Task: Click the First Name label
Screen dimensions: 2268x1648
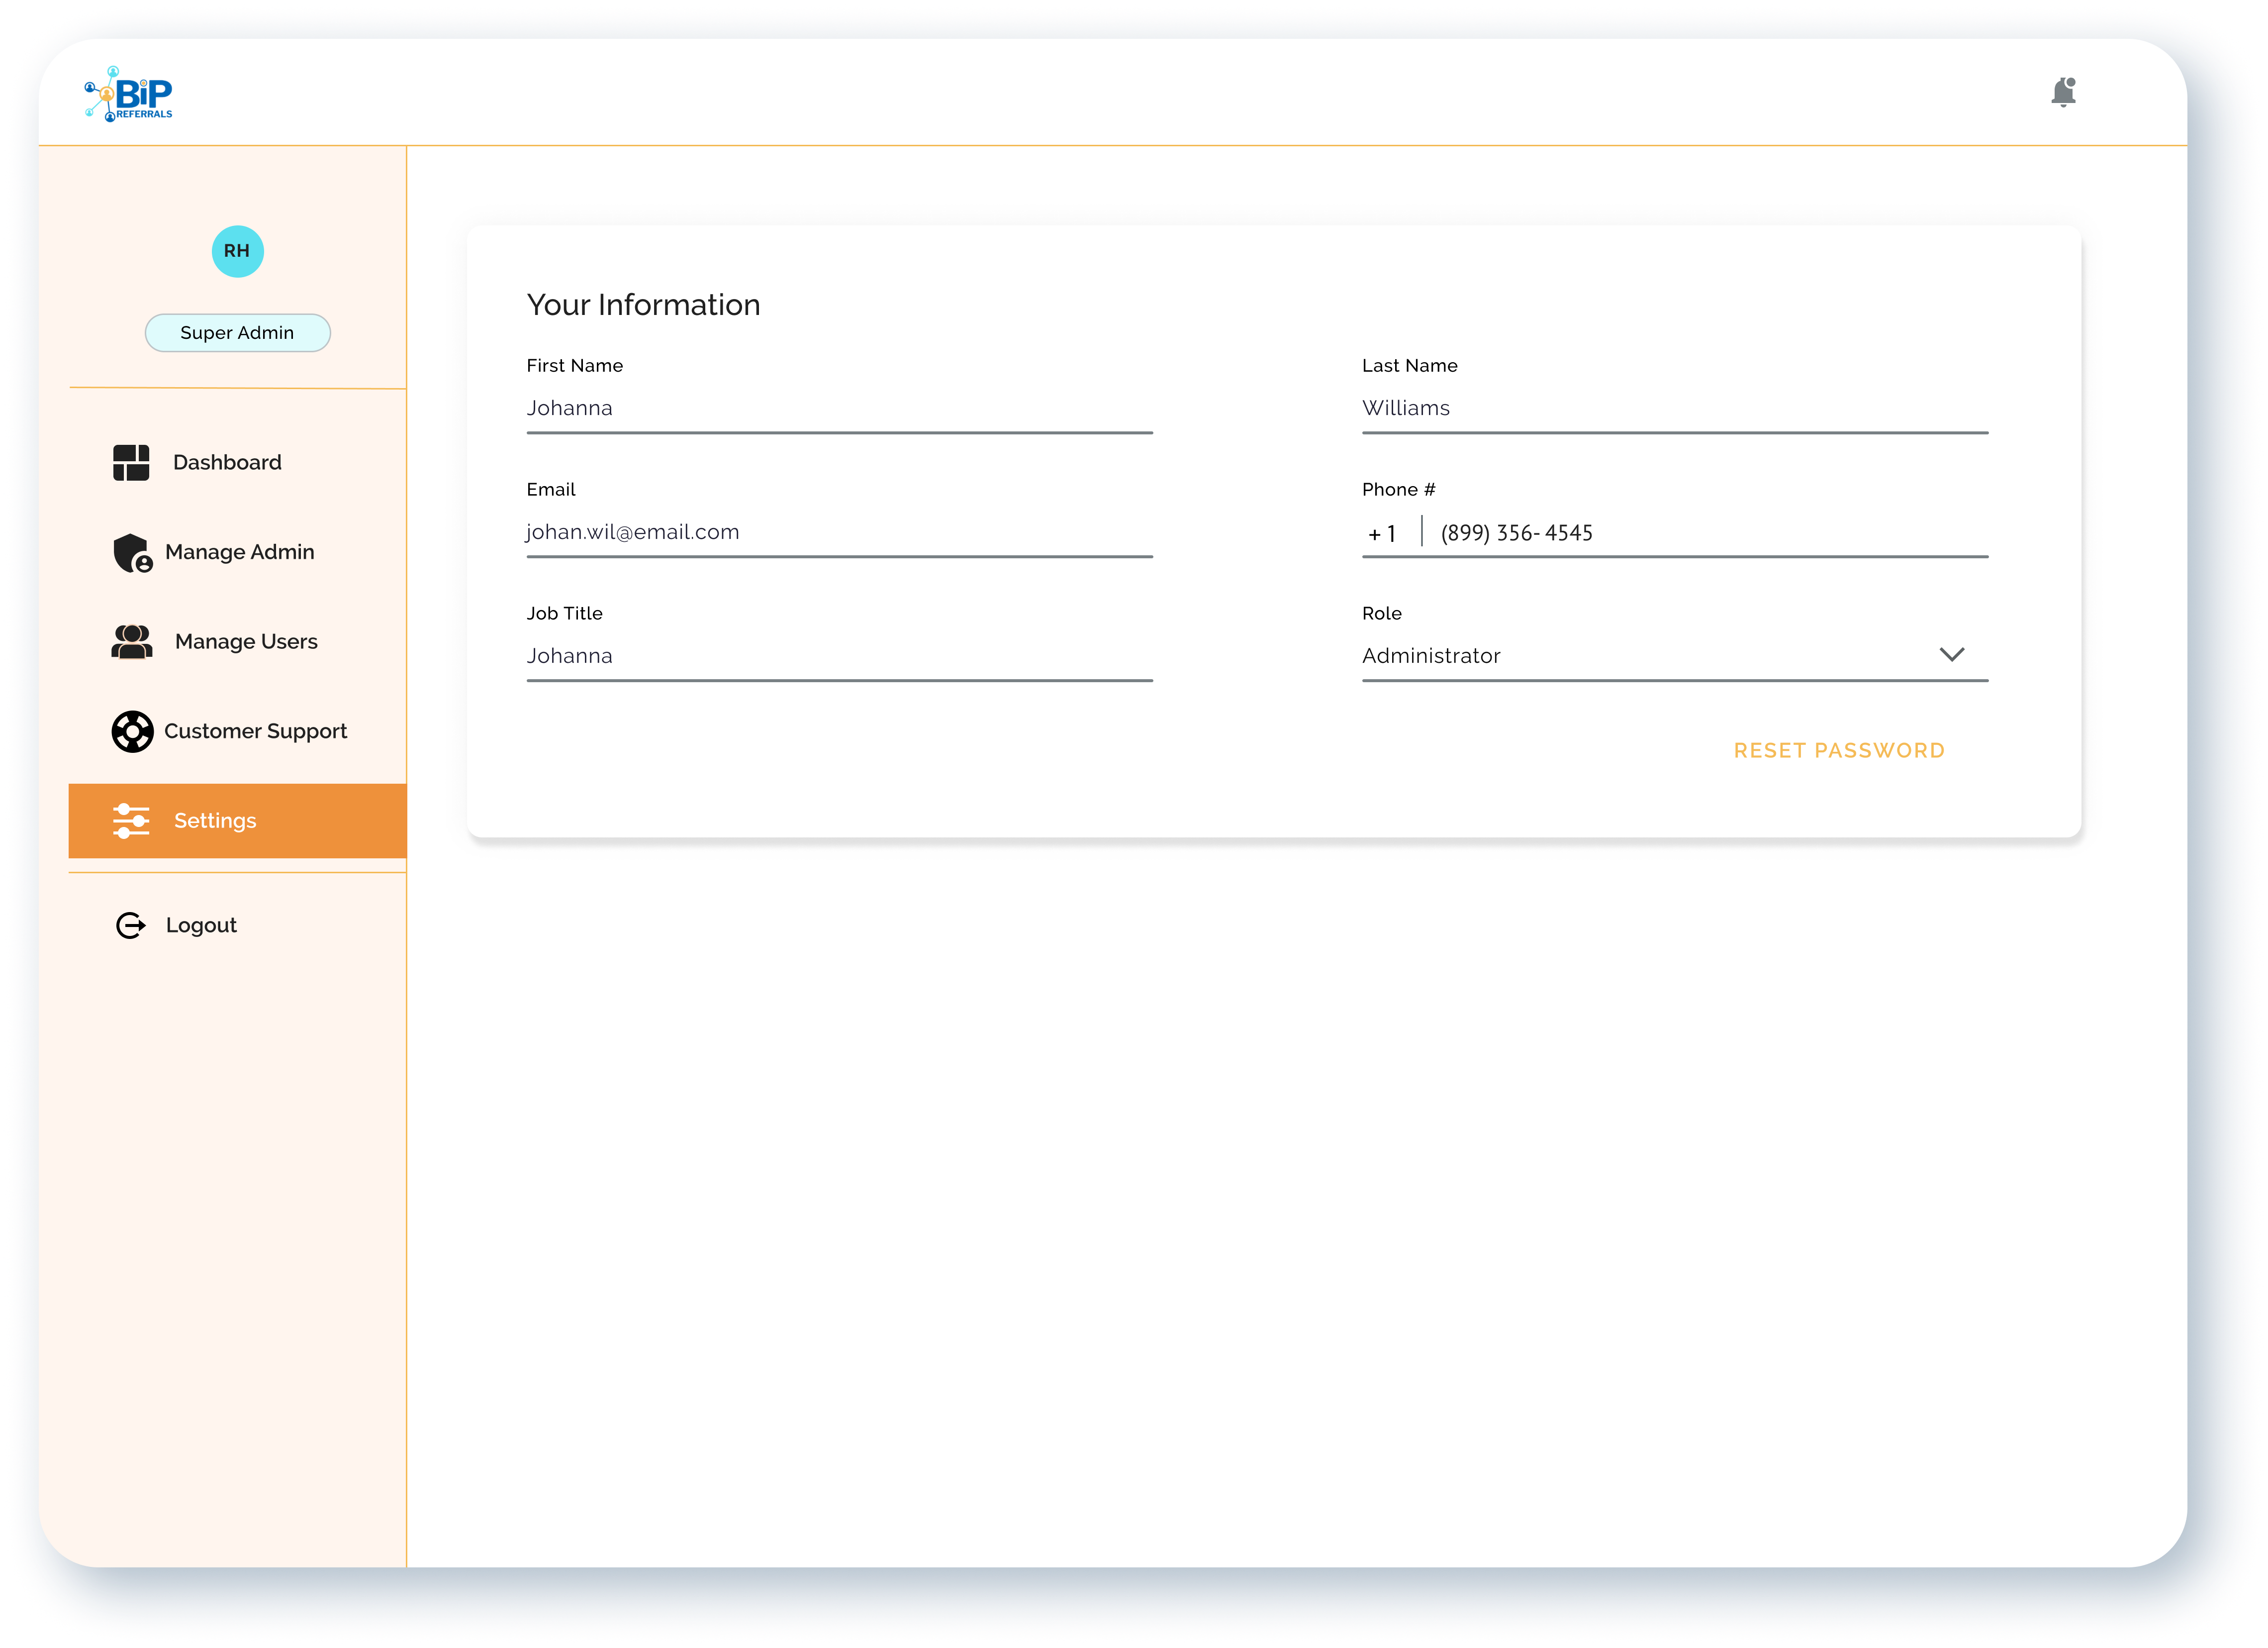Action: coord(574,366)
